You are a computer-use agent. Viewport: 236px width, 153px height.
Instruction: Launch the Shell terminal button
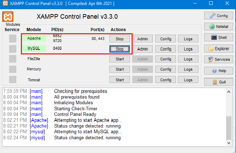coord(218,37)
